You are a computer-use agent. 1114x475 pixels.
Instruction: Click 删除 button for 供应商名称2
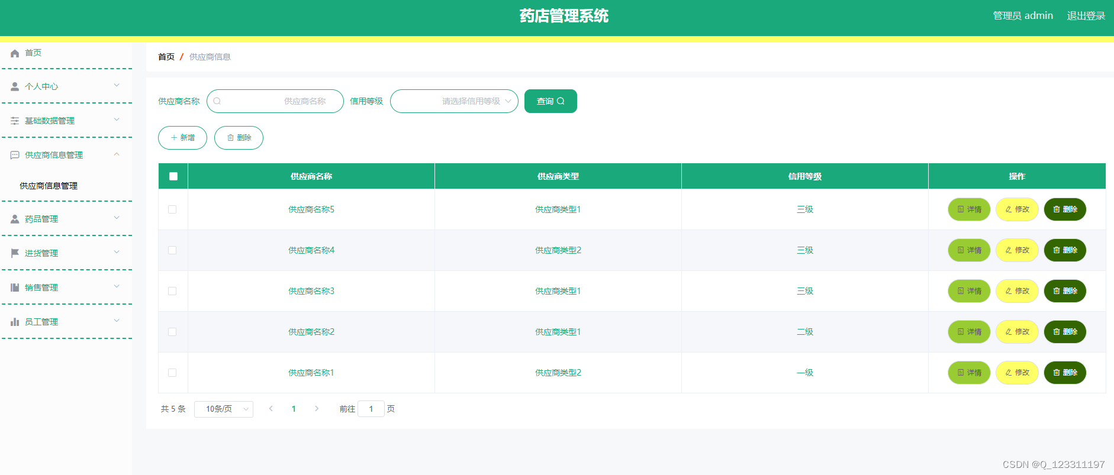pos(1065,332)
